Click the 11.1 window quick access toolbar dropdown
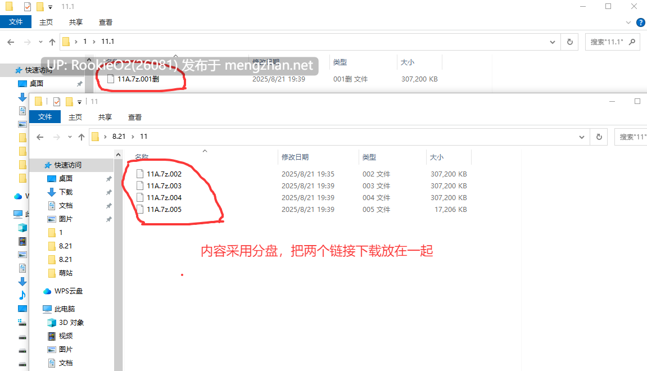The image size is (647, 371). coord(51,7)
